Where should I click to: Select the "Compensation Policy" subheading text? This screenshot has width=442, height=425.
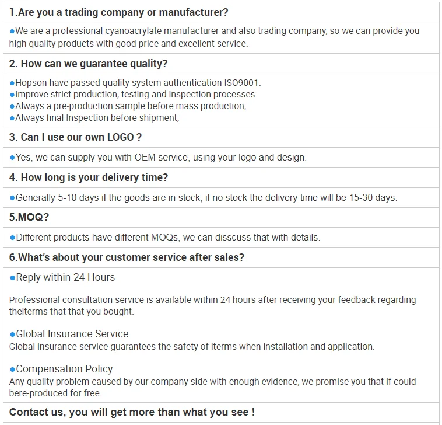(x=64, y=369)
